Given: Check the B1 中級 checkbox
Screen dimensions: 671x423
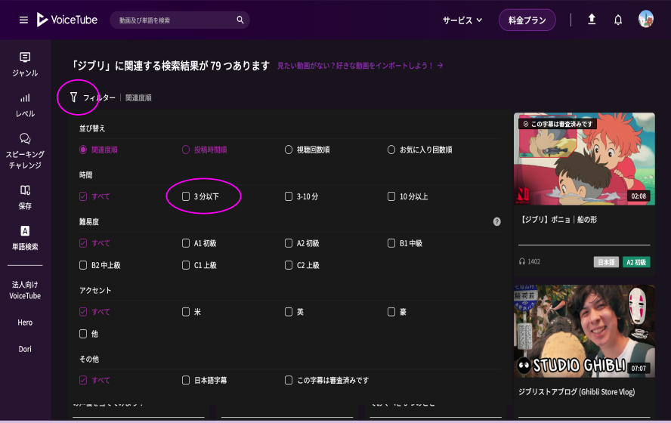Looking at the screenshot, I should [x=391, y=243].
